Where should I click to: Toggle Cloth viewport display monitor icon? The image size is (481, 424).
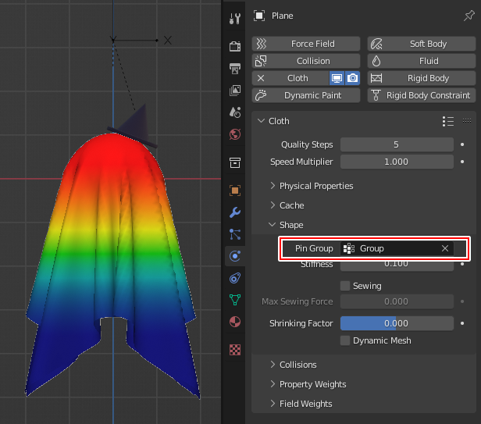click(x=337, y=78)
